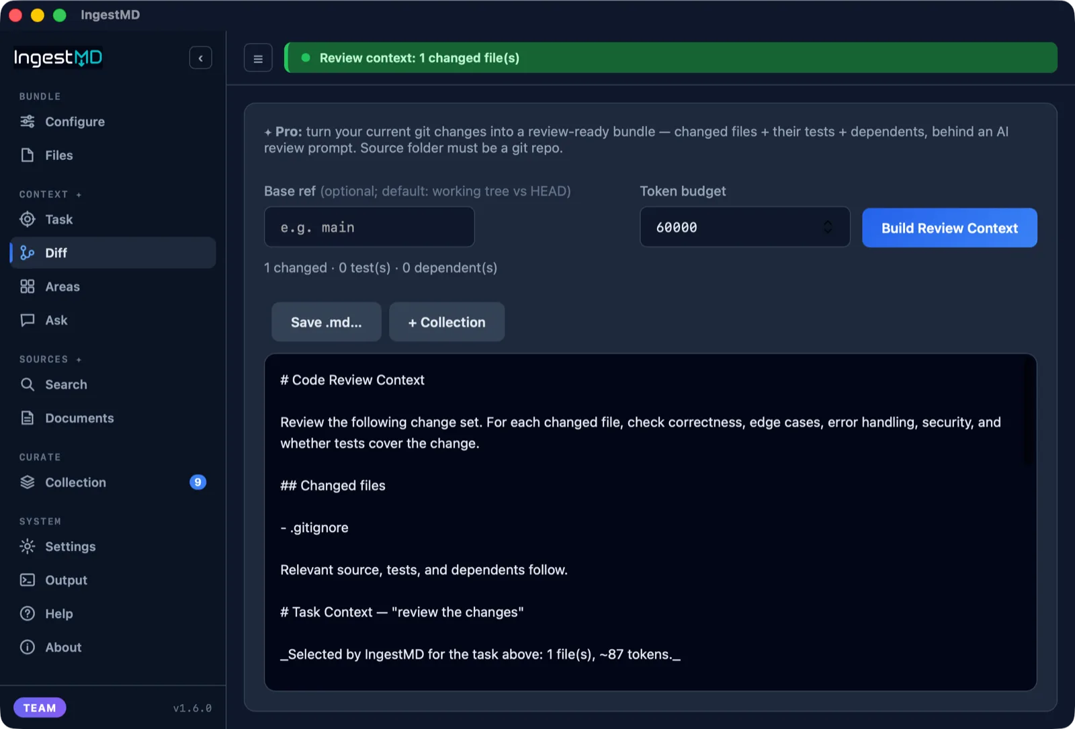
Task: Click the Token budget number field
Action: point(745,227)
